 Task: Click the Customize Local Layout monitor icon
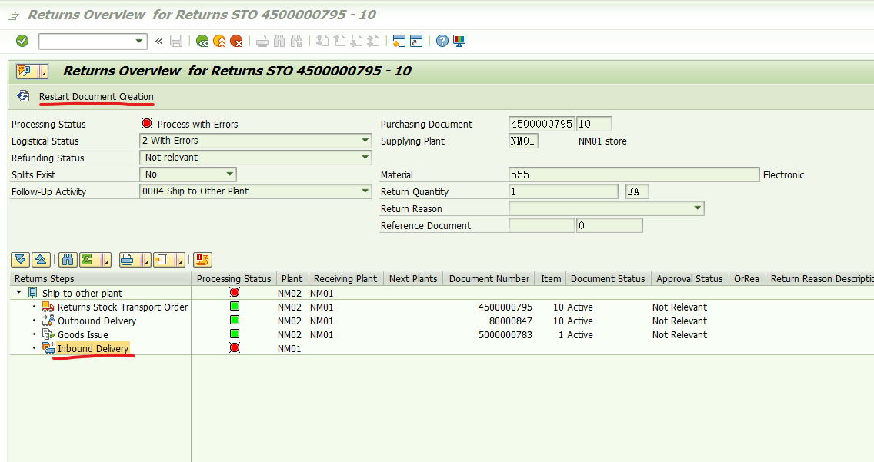tap(459, 41)
